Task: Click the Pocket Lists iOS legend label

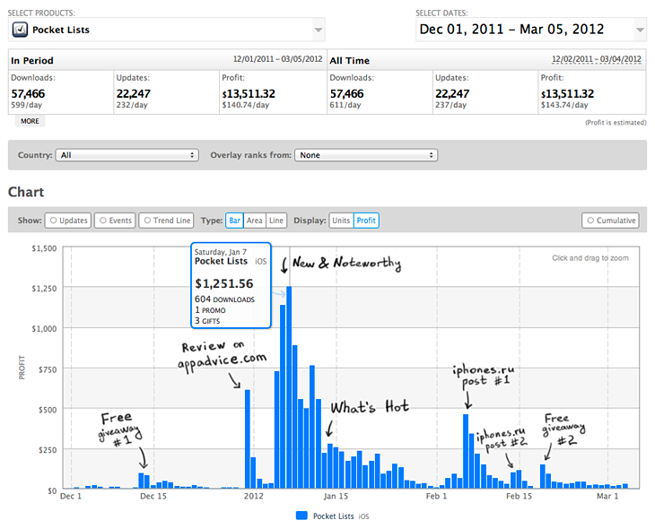Action: click(341, 516)
